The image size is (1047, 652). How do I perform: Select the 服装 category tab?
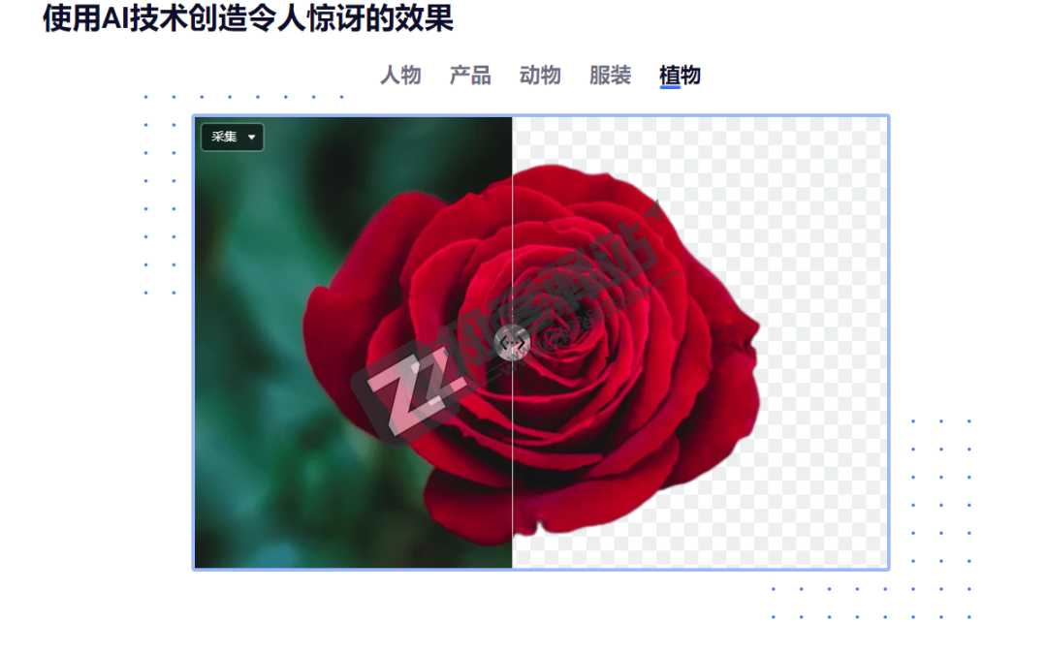[611, 76]
